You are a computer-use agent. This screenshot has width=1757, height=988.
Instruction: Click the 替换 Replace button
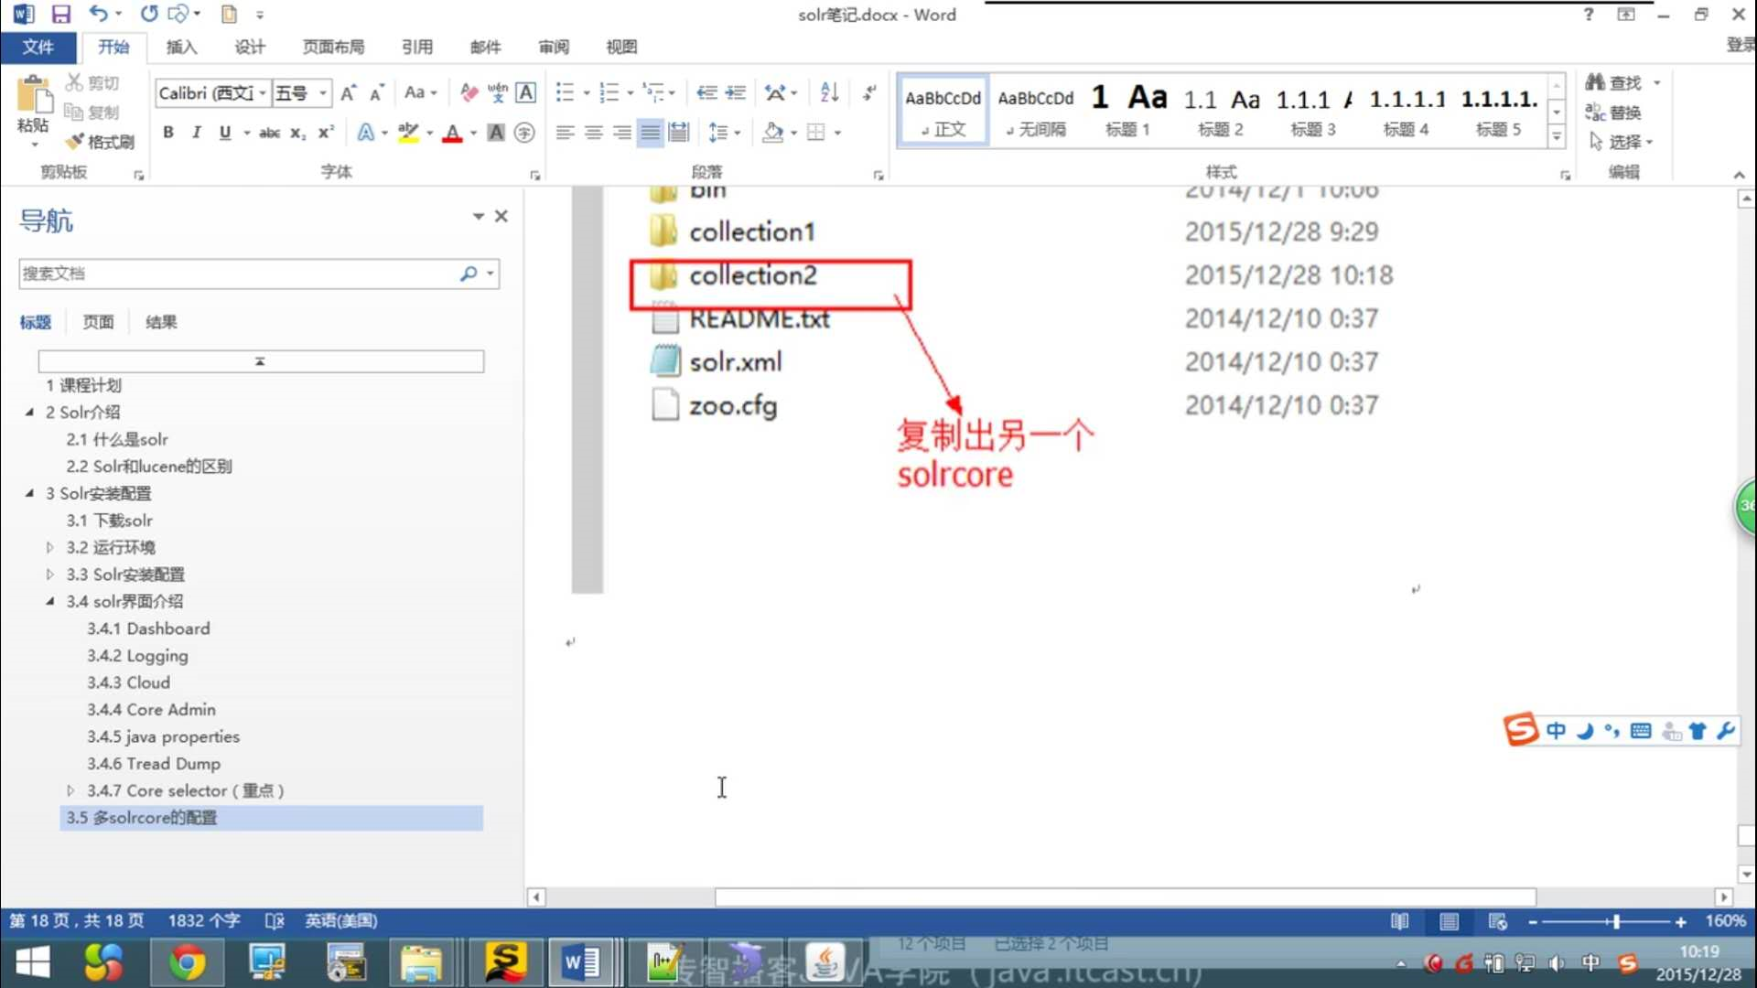1613,113
